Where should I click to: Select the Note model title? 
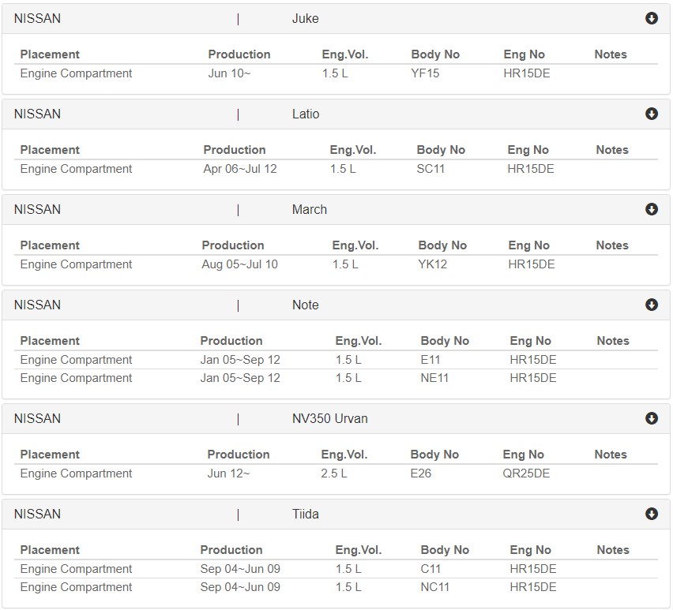click(x=305, y=305)
